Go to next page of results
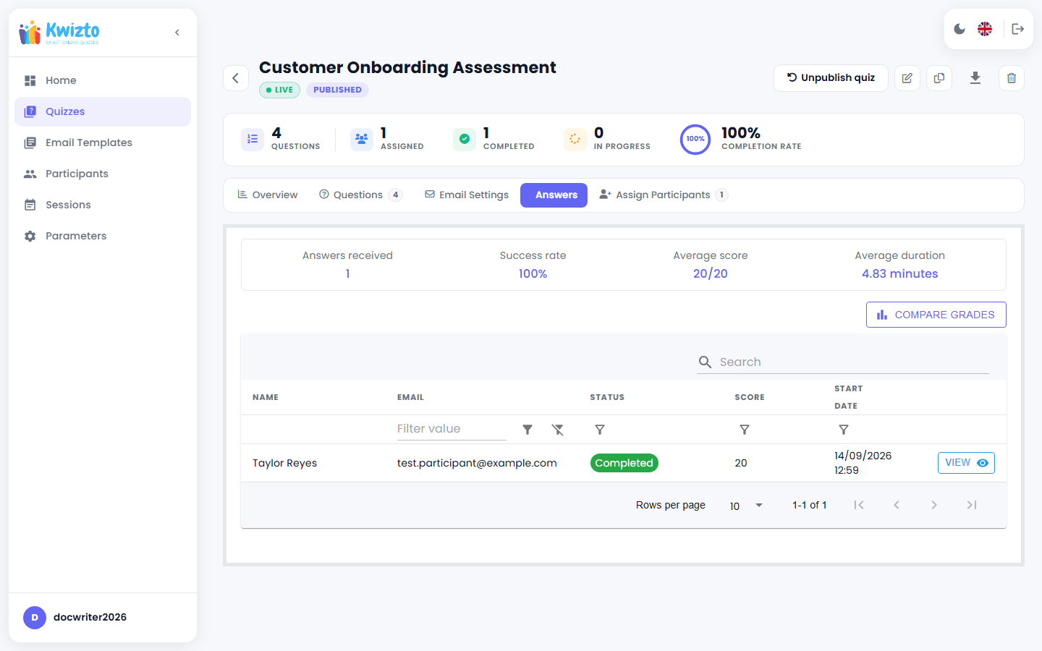The image size is (1042, 651). pyautogui.click(x=934, y=505)
